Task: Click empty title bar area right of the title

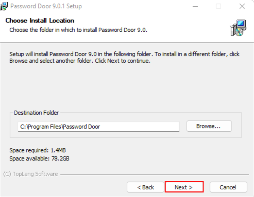Action: click(133, 6)
